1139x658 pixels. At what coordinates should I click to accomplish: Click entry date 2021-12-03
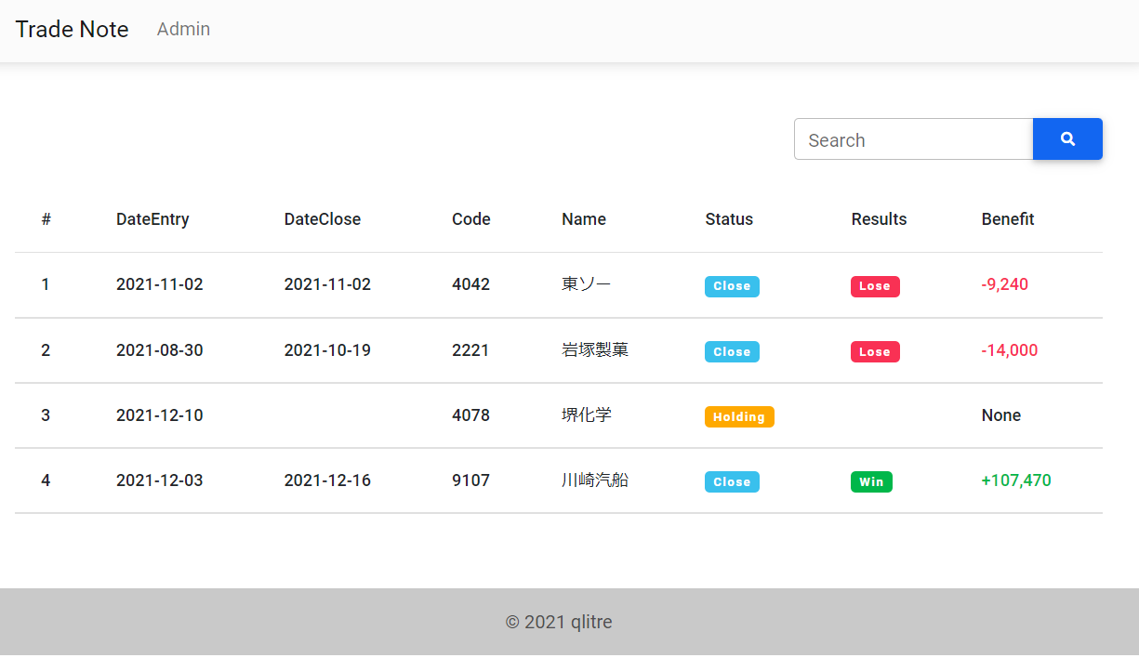click(160, 480)
